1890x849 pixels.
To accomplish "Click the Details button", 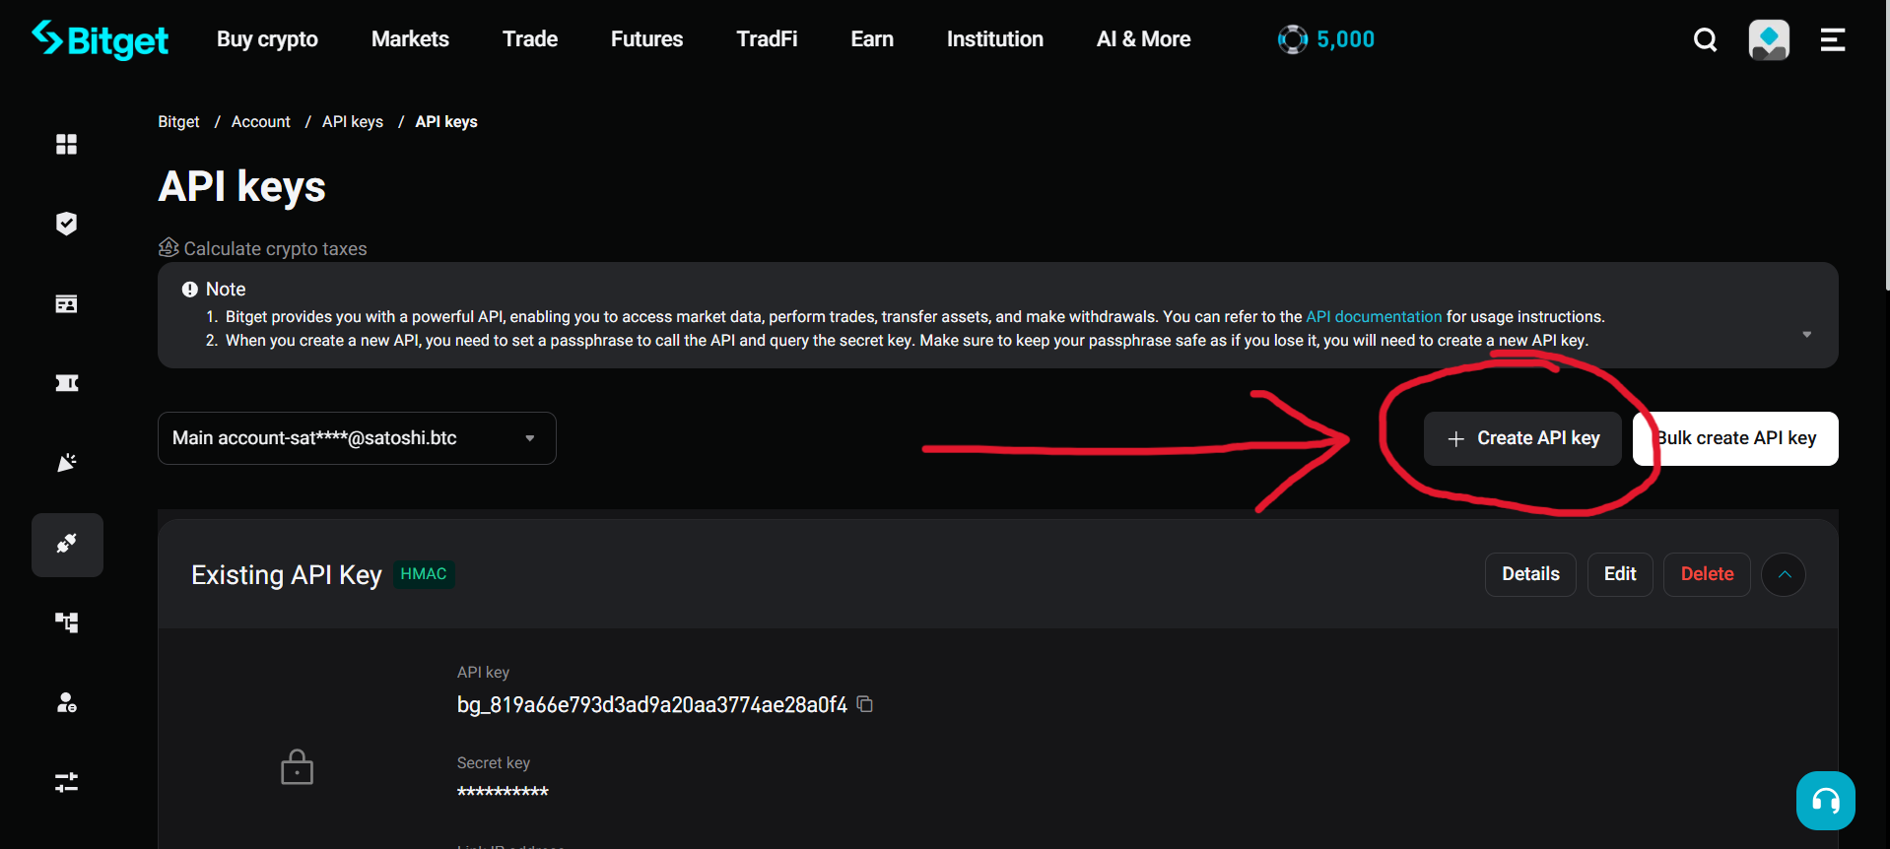I will tap(1530, 574).
